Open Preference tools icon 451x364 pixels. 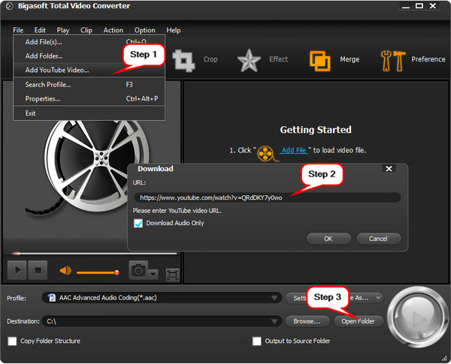pos(393,60)
